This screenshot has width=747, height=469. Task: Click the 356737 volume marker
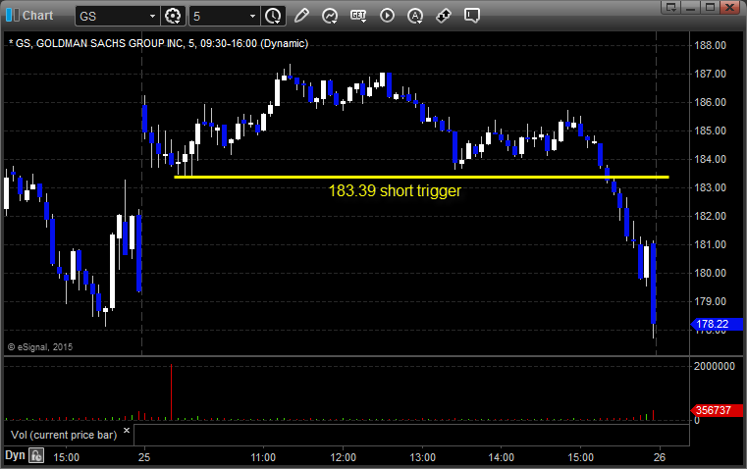point(717,410)
